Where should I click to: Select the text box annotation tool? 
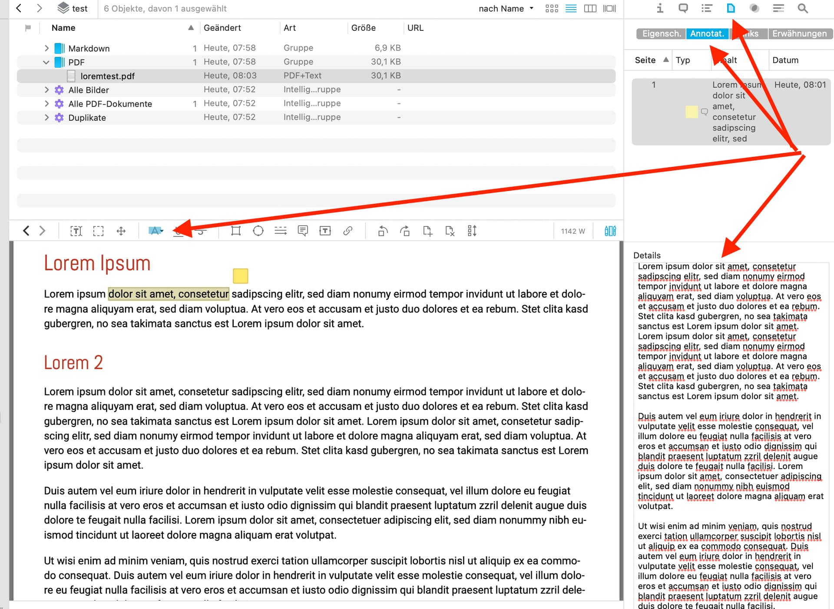pyautogui.click(x=325, y=231)
